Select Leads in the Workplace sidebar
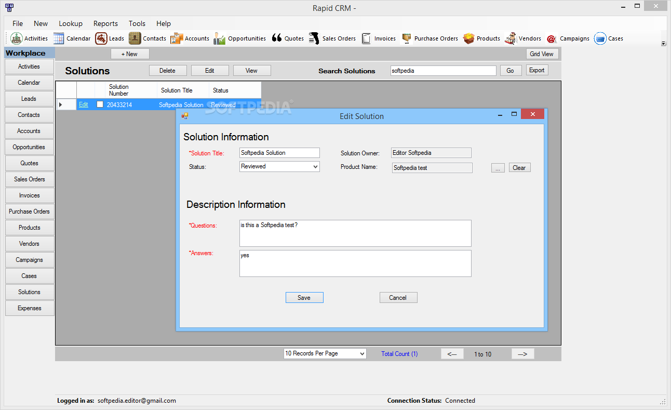The image size is (671, 410). pyautogui.click(x=29, y=99)
